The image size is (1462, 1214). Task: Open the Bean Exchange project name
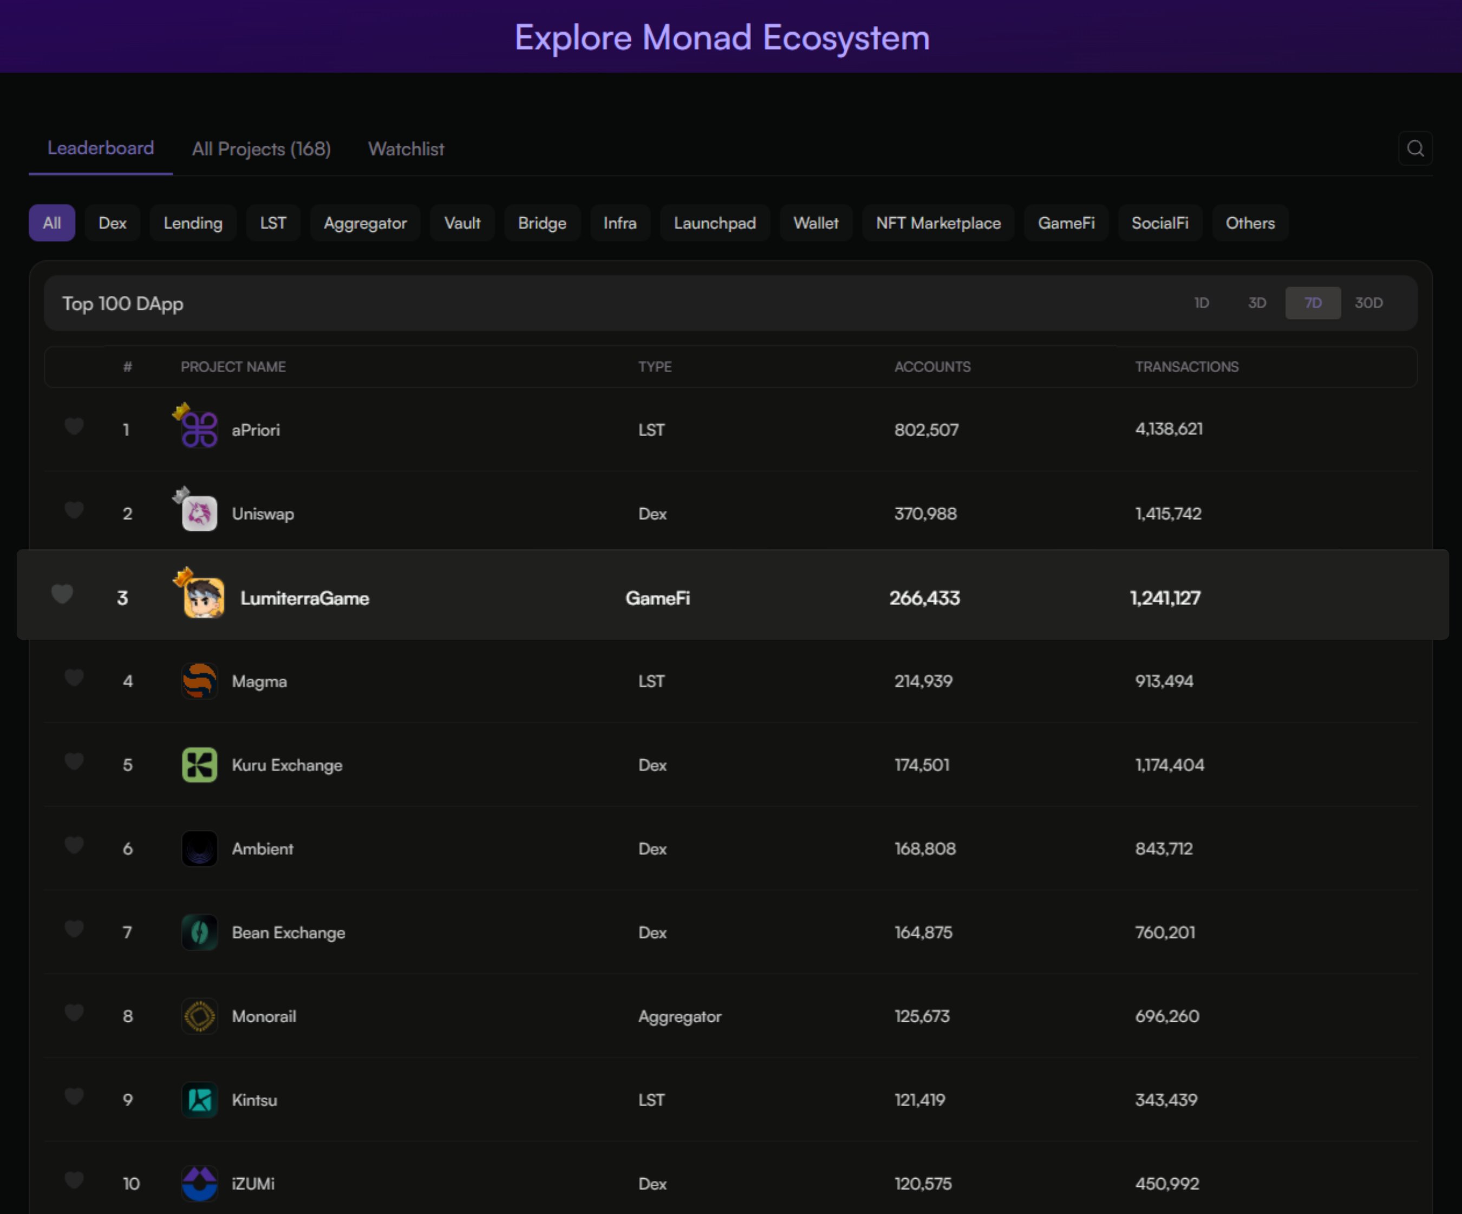click(x=288, y=933)
